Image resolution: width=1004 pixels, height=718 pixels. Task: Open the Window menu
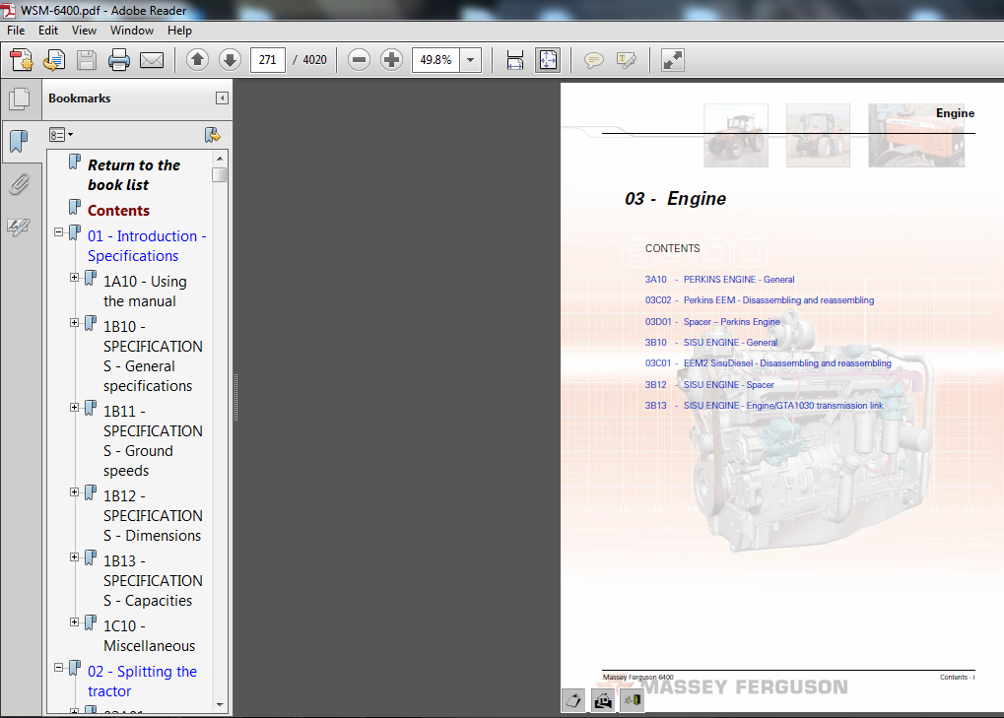click(132, 31)
